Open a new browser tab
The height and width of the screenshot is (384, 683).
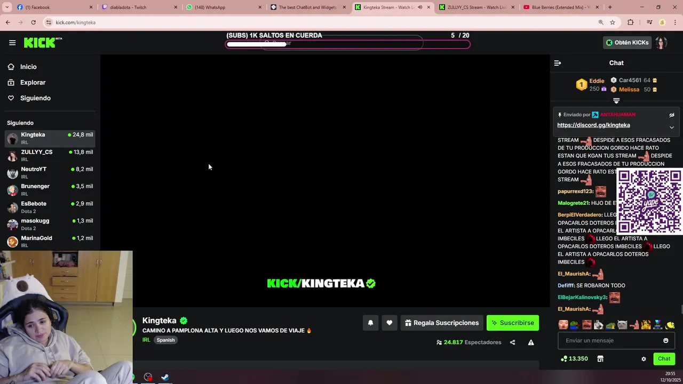click(x=610, y=7)
